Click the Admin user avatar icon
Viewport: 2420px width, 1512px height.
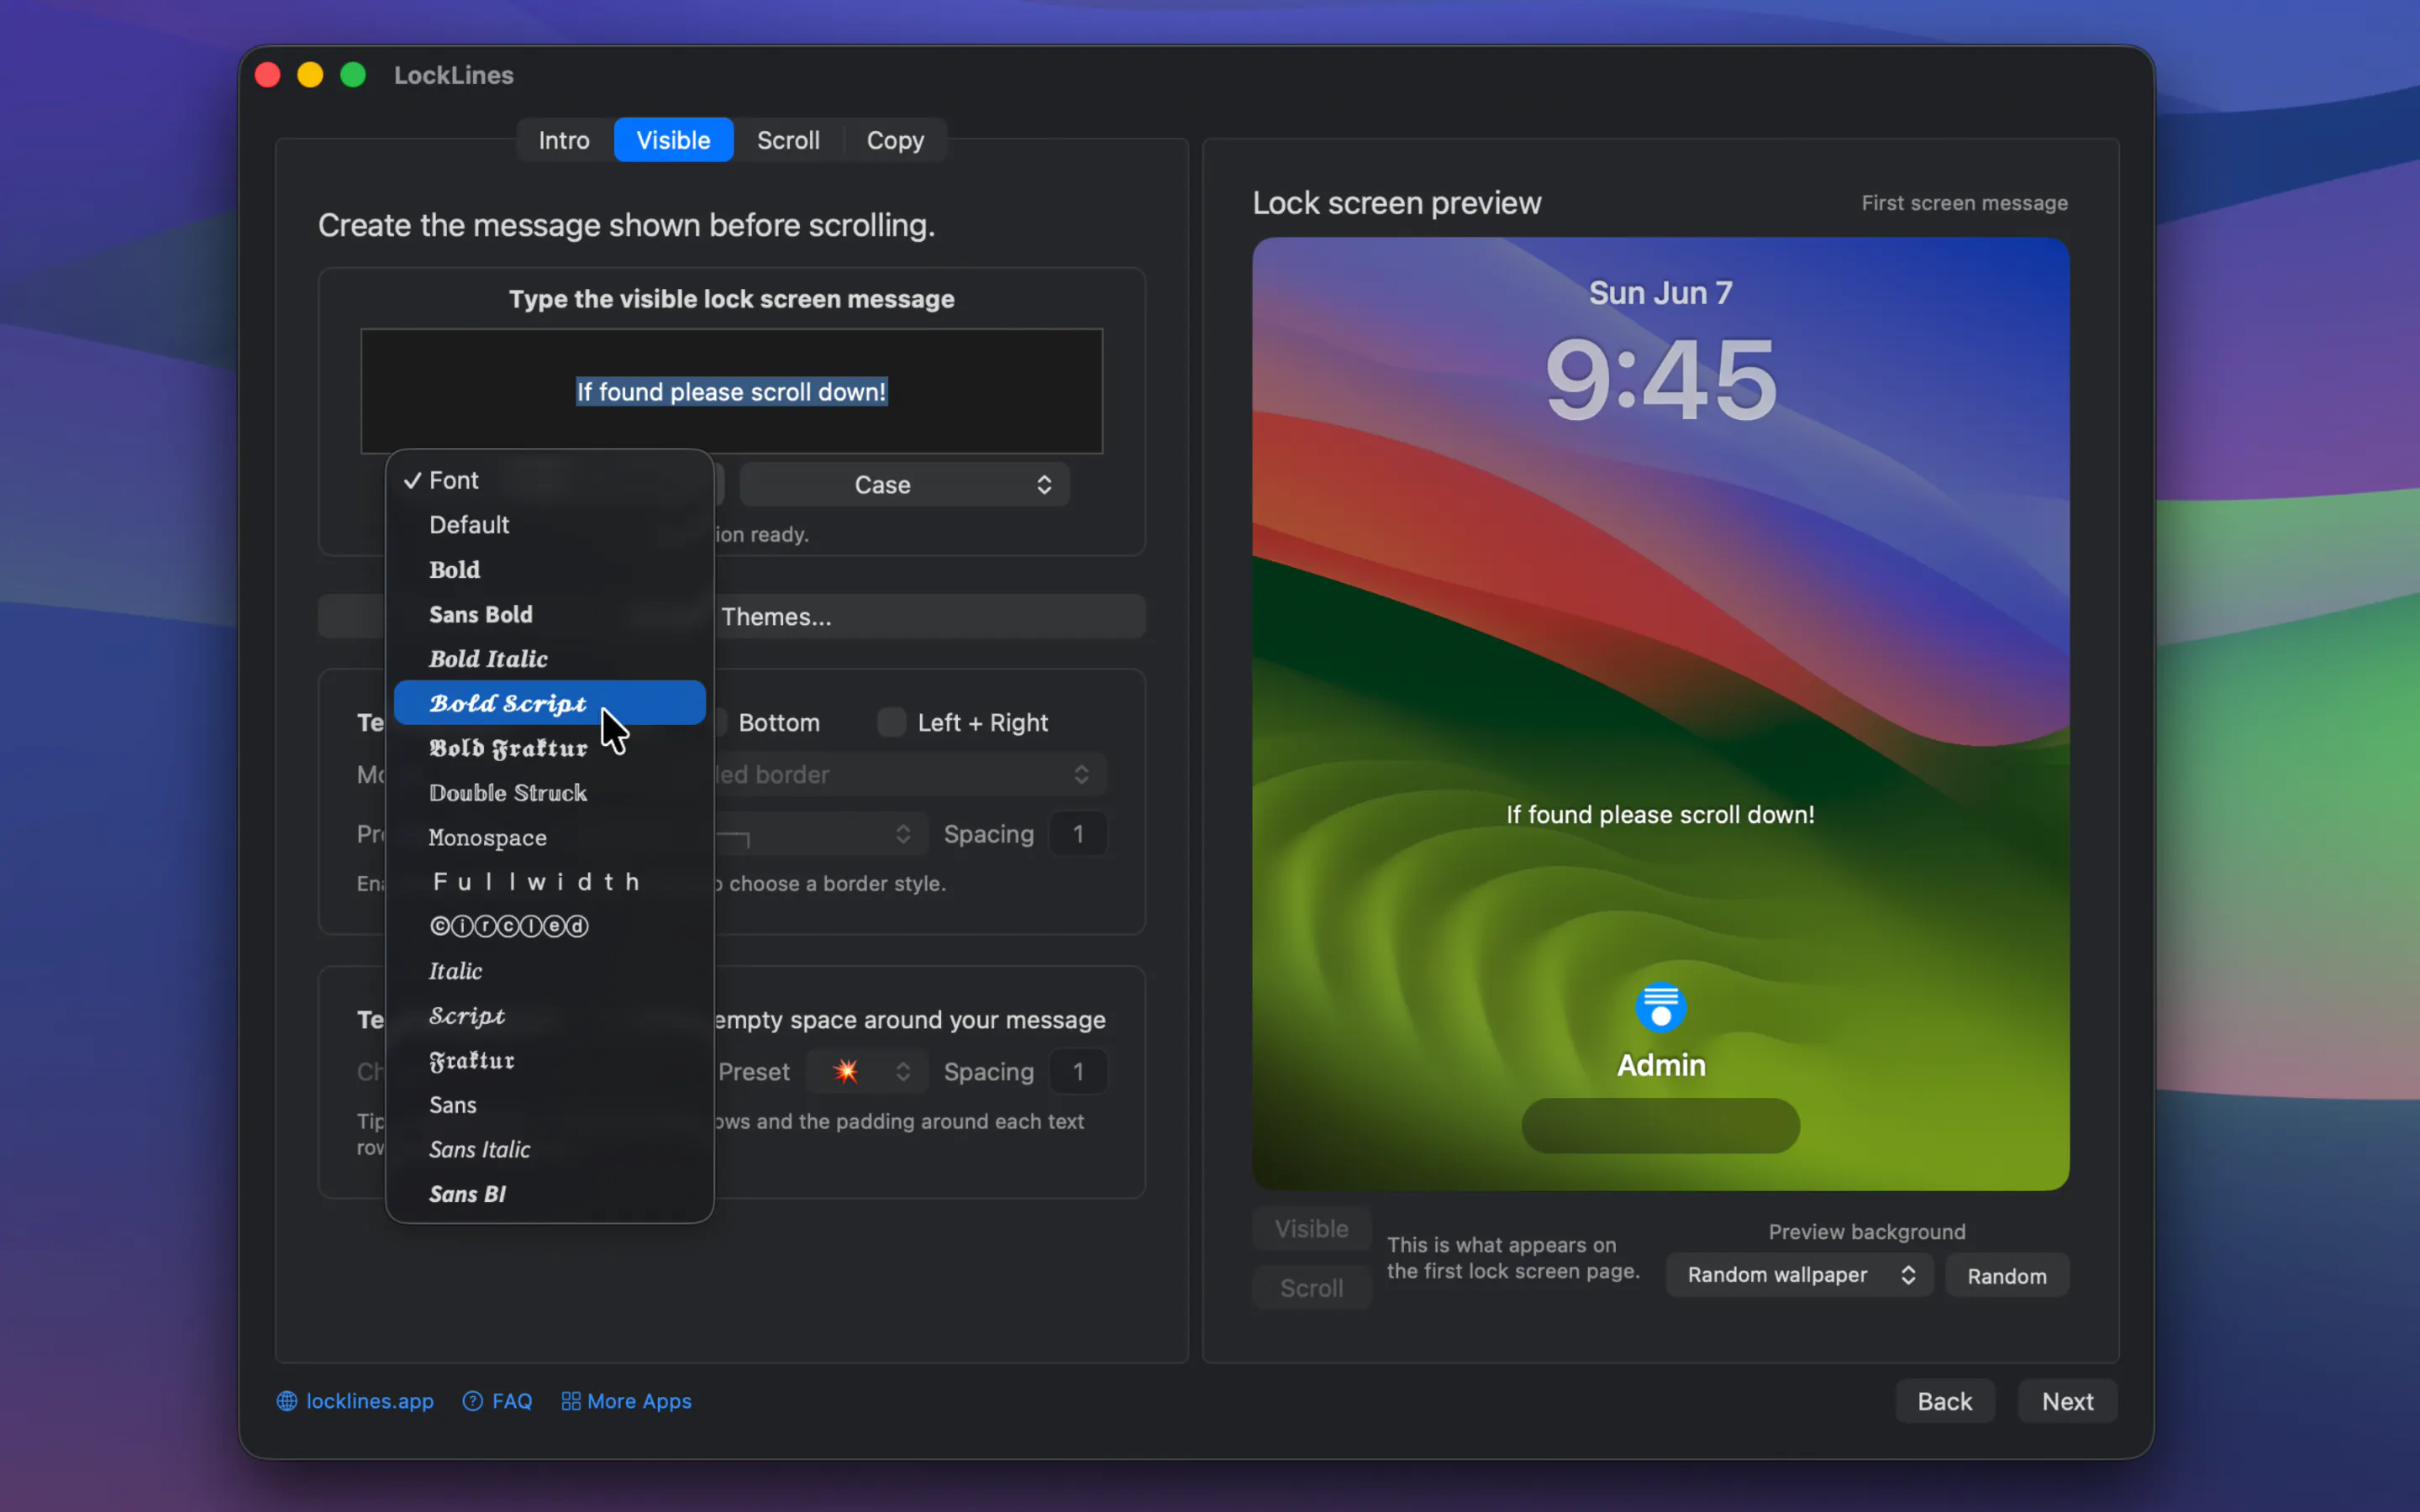click(x=1661, y=1007)
